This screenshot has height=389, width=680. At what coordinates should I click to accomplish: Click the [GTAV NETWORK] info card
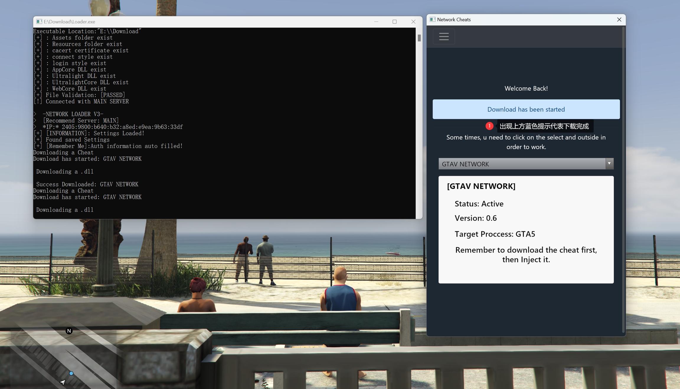pos(526,229)
